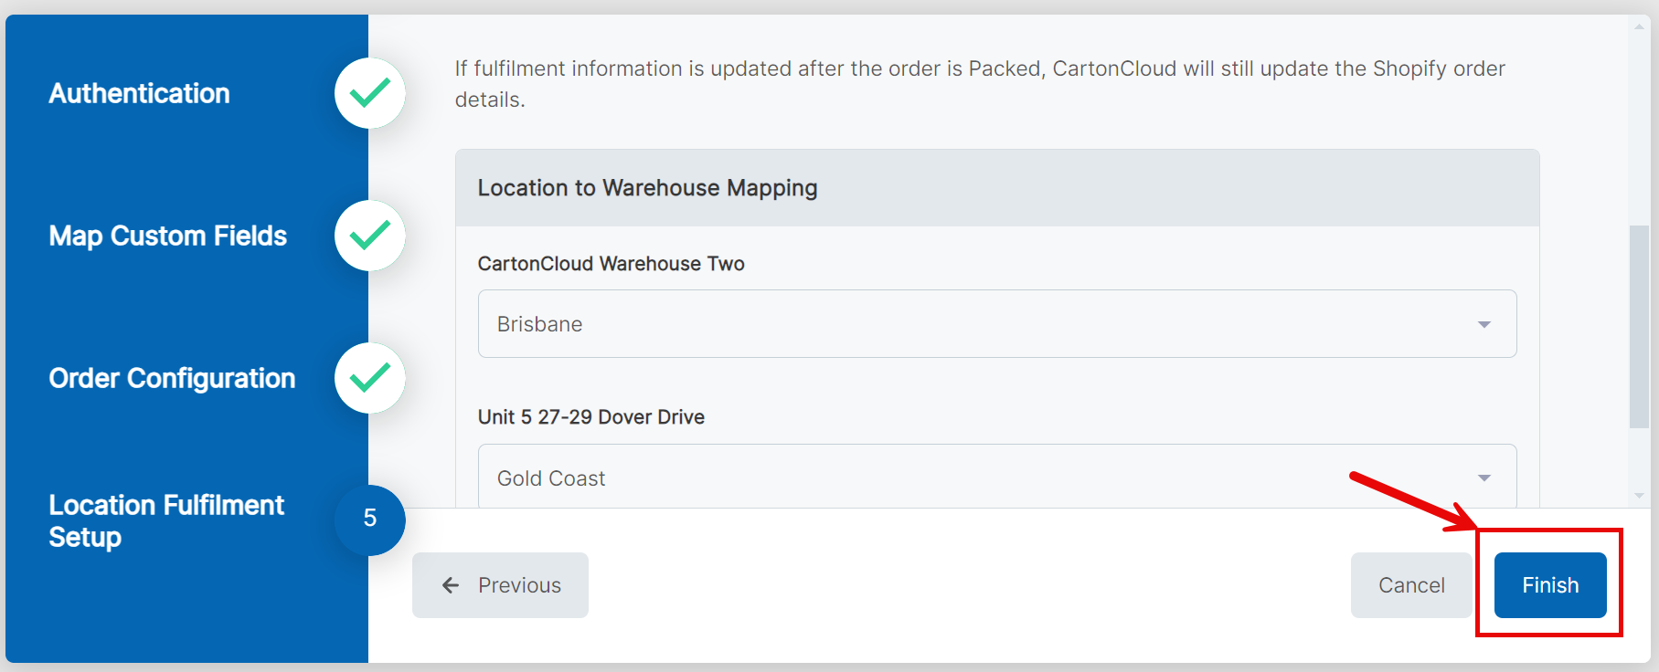Screen dimensions: 1659x672
Task: Select the Authentication step in the sidebar
Action: [x=139, y=93]
